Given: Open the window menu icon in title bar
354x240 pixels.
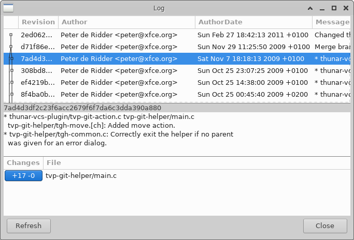Looking at the screenshot, I should tap(9, 8).
